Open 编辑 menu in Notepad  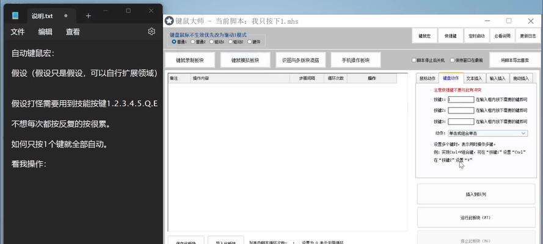(45, 32)
